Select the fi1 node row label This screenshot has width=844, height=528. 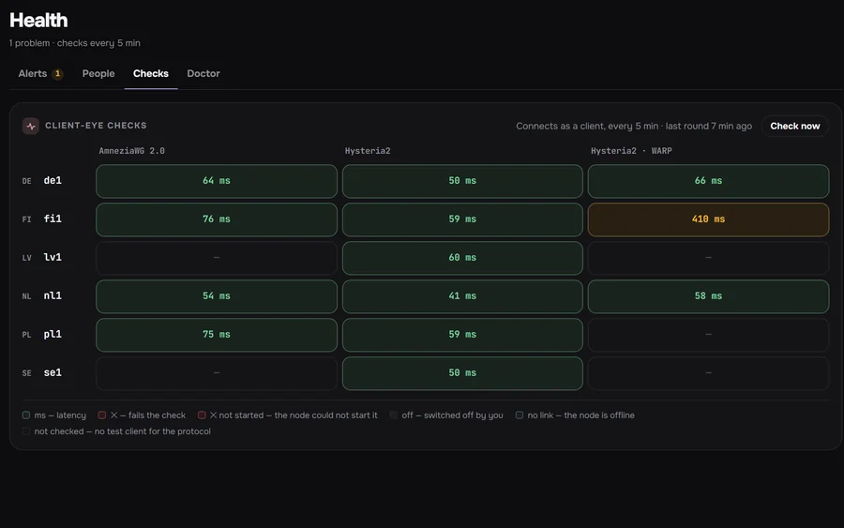53,219
